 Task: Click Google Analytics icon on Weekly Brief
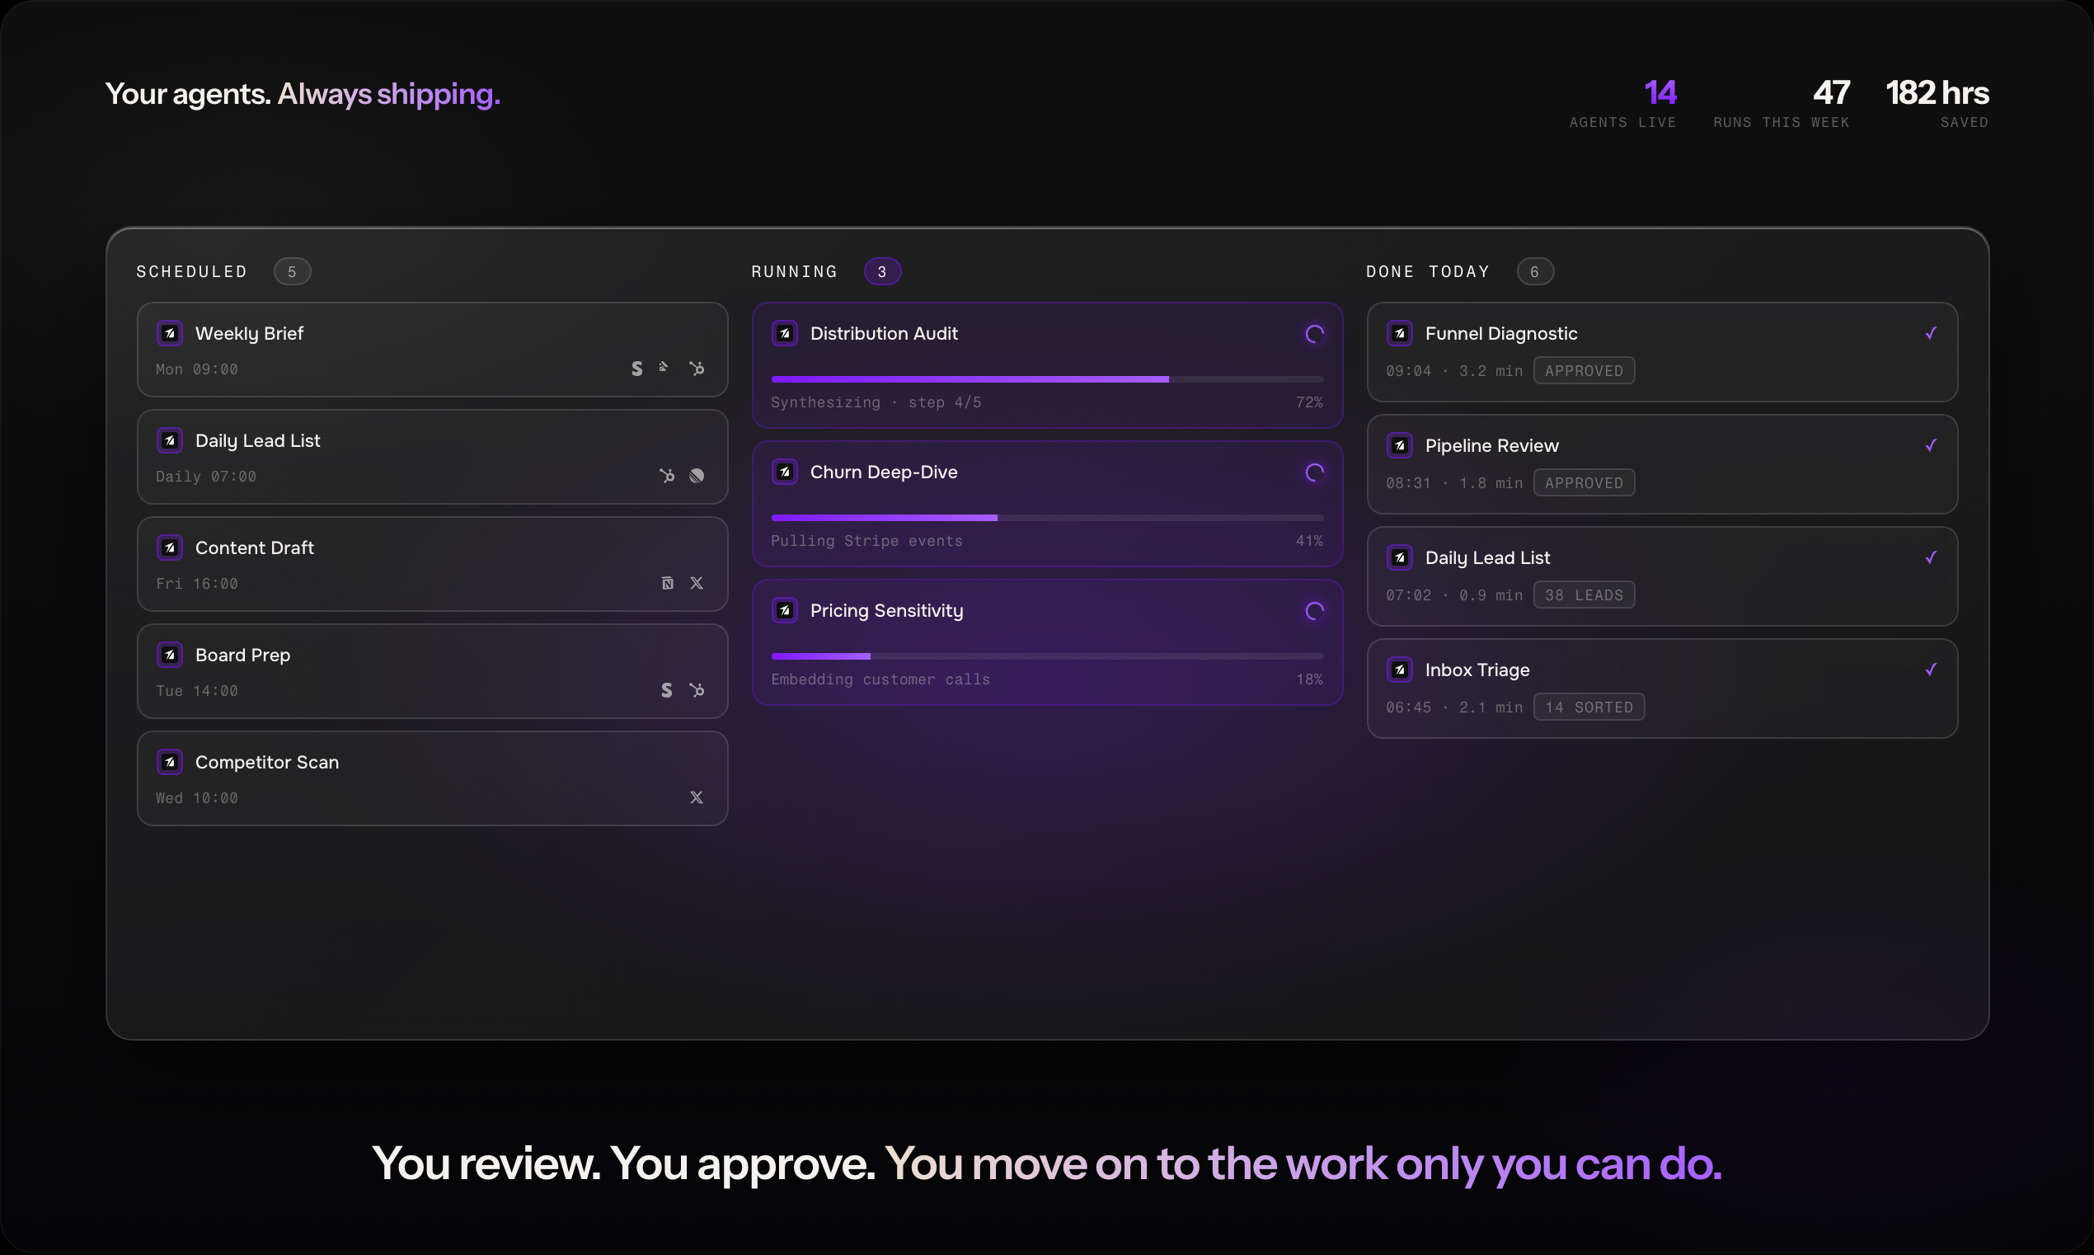[x=664, y=367]
